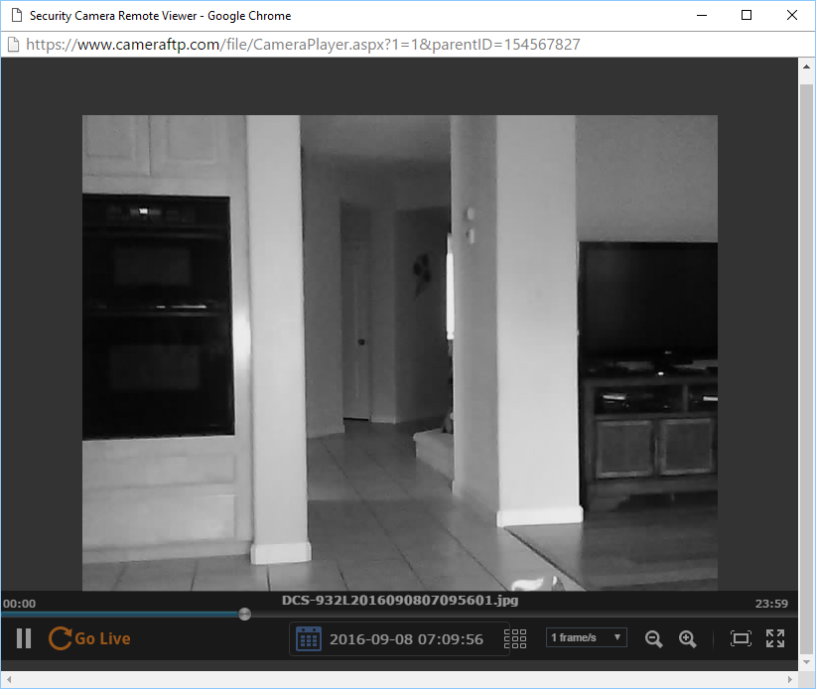Click the camera video frame
This screenshot has width=816, height=689.
tap(399, 352)
